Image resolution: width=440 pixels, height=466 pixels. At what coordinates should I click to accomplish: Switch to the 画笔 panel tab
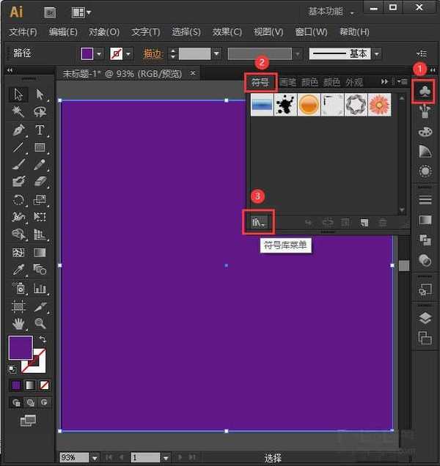287,82
